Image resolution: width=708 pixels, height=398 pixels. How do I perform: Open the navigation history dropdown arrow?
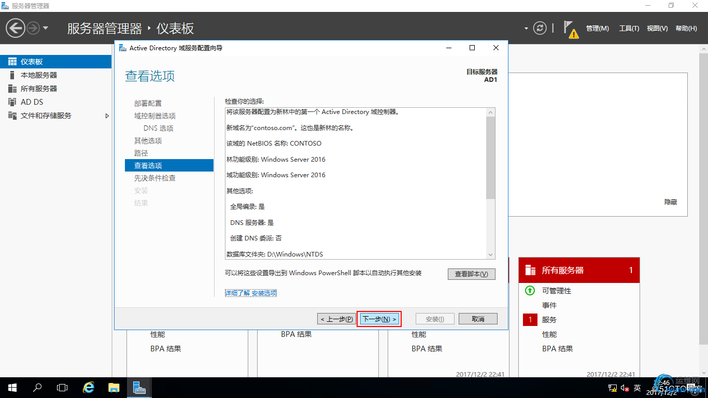click(46, 28)
